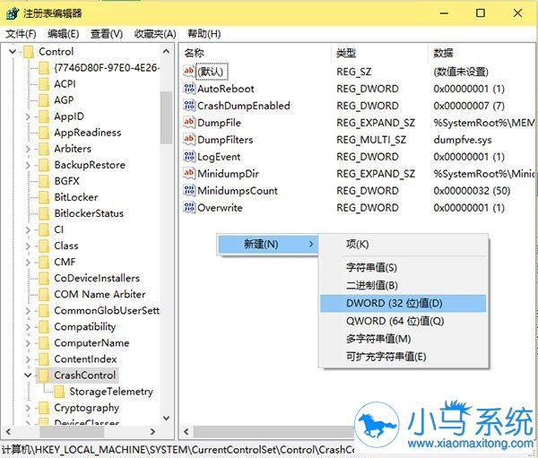The width and height of the screenshot is (538, 458).
Task: Click the BGFX folder icon
Action: (x=44, y=181)
